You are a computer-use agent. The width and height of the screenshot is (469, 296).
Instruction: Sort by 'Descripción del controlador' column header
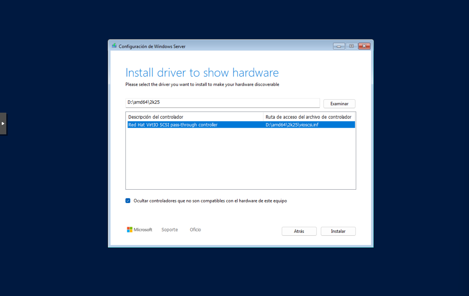(x=194, y=117)
